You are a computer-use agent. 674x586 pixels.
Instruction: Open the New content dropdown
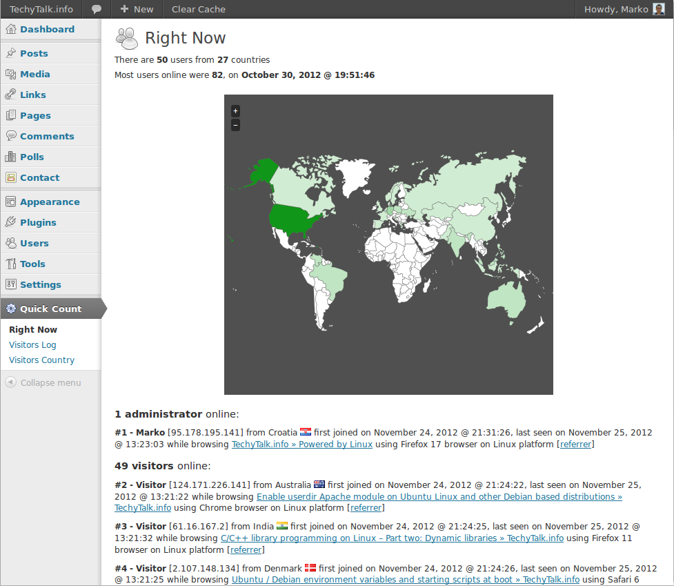click(x=137, y=9)
